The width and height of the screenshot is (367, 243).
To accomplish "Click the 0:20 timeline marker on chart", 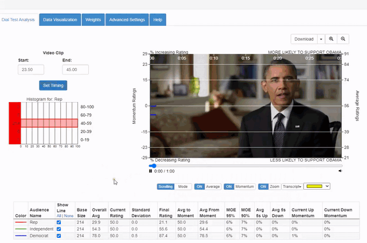I will tap(278, 58).
